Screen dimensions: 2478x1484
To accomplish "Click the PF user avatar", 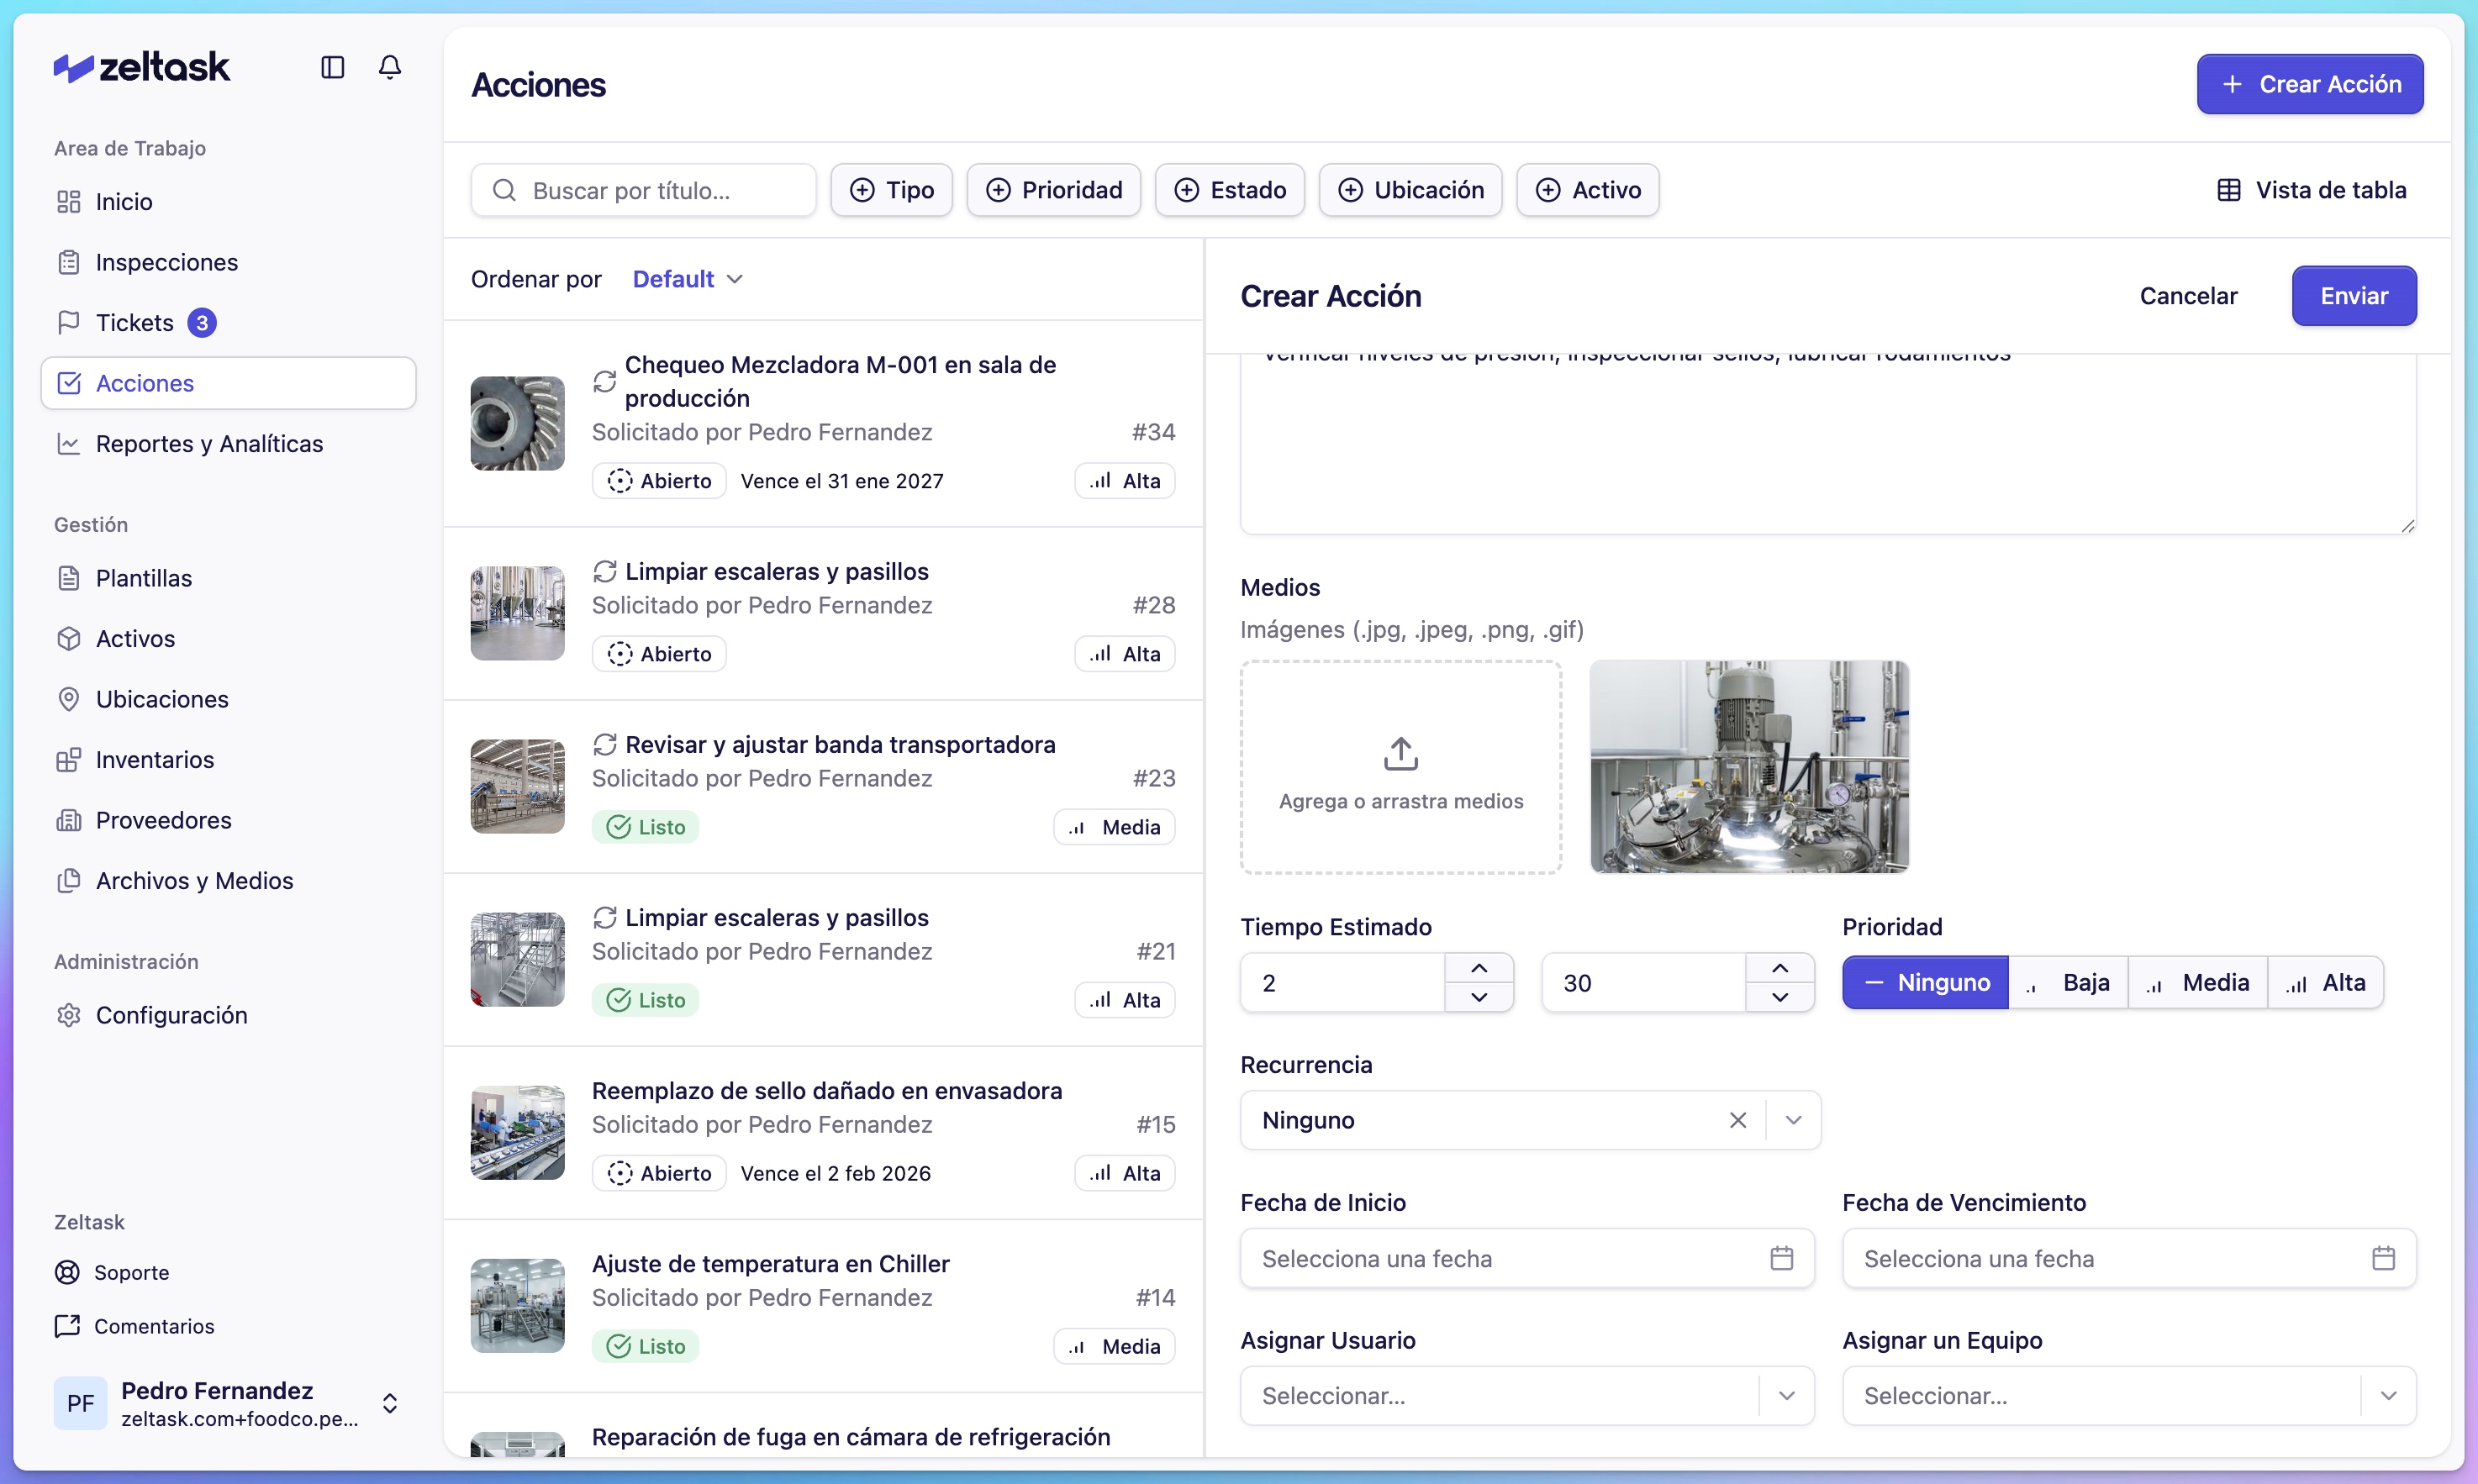I will (x=80, y=1403).
